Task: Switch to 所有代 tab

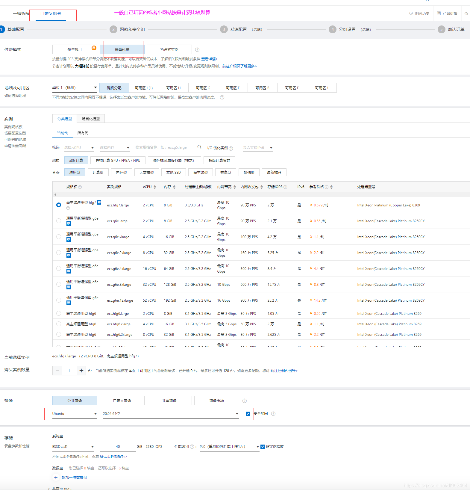Action: 83,133
